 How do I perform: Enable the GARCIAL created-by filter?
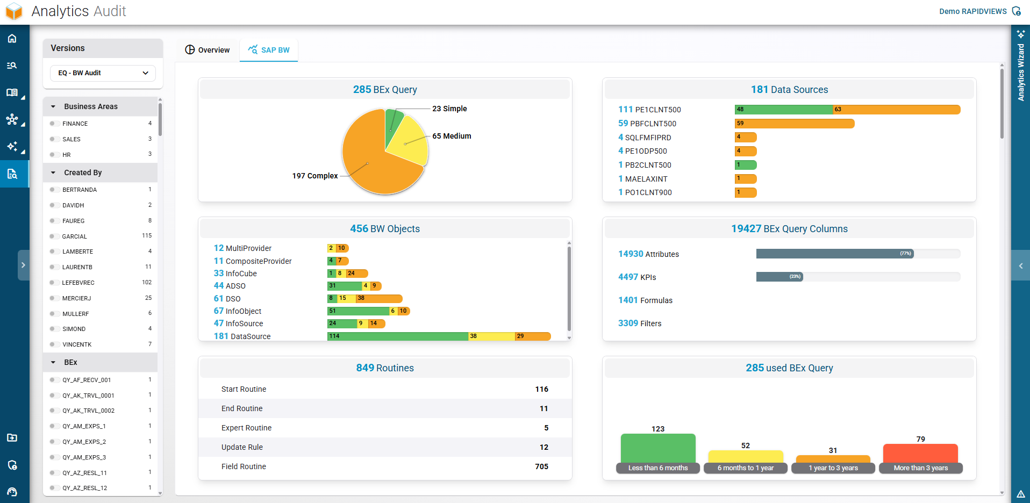click(x=53, y=236)
